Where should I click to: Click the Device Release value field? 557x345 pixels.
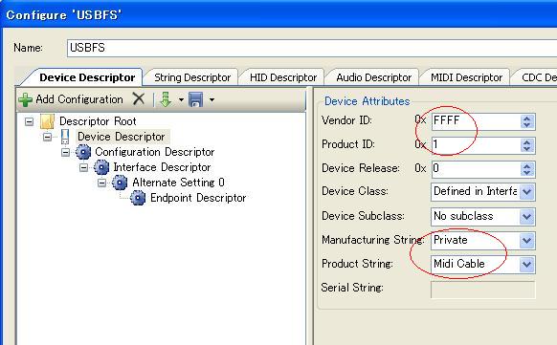click(476, 169)
